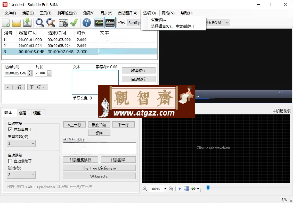293x203 pixels.
Task: Open the encoding dropdown showing with BOM
Action: pos(227,23)
